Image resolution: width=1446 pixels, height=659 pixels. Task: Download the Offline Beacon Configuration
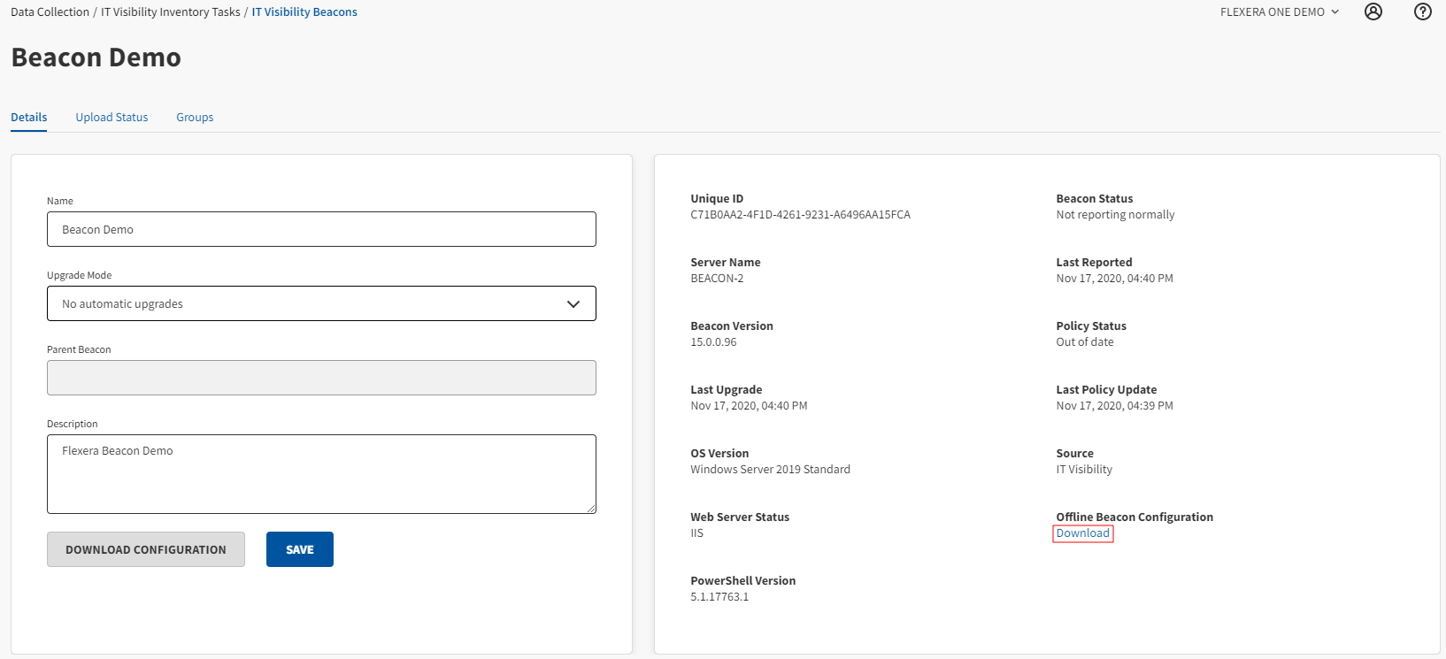tap(1082, 533)
